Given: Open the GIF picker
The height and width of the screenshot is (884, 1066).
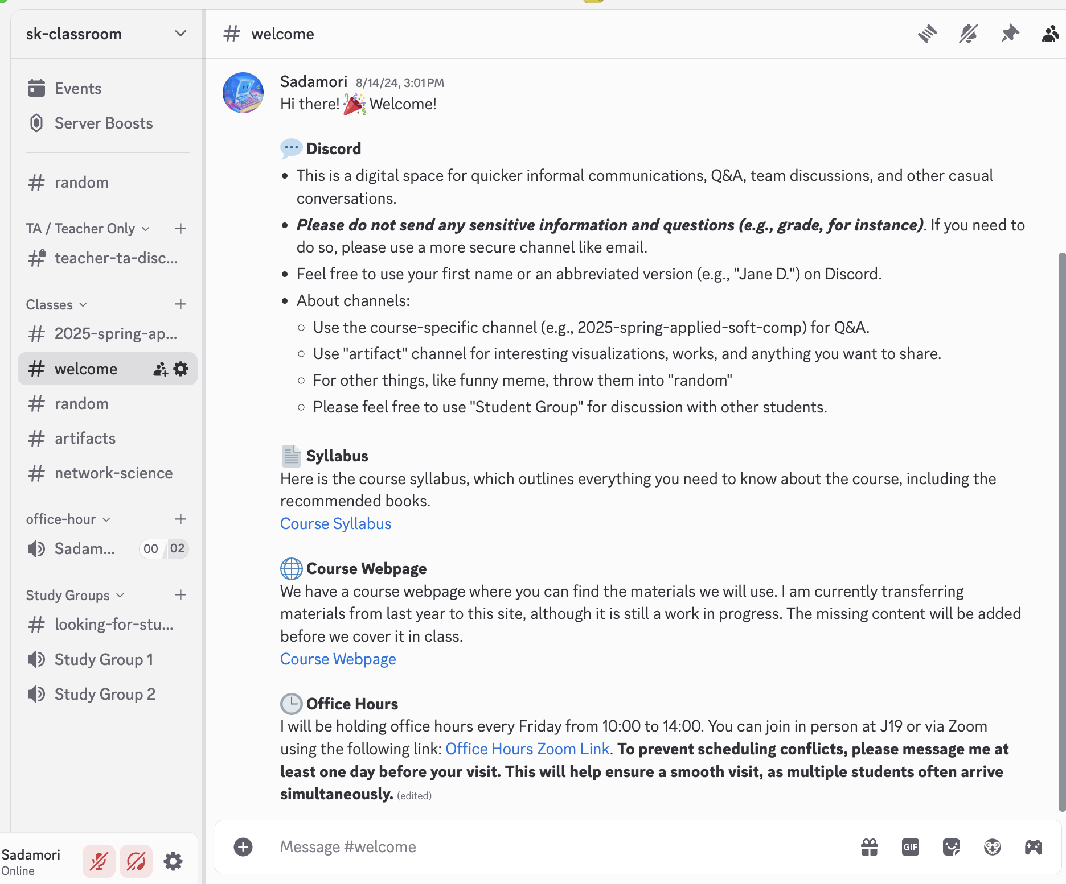Looking at the screenshot, I should pos(910,847).
